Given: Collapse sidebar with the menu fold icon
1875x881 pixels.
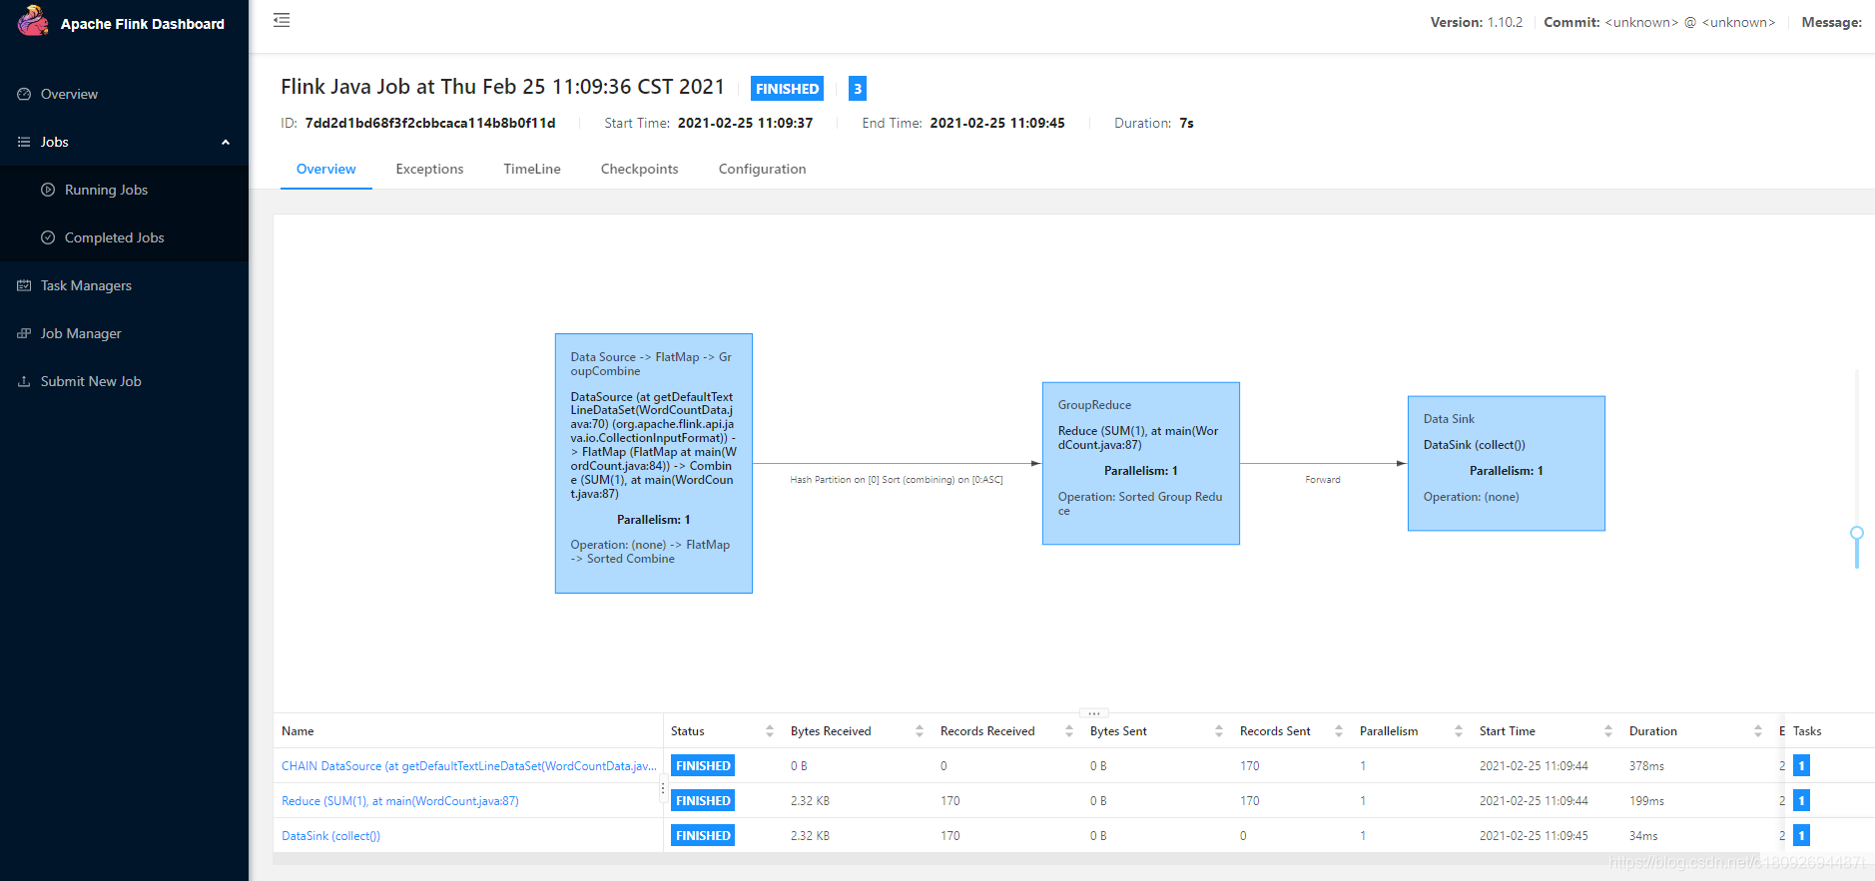Looking at the screenshot, I should pos(282,20).
